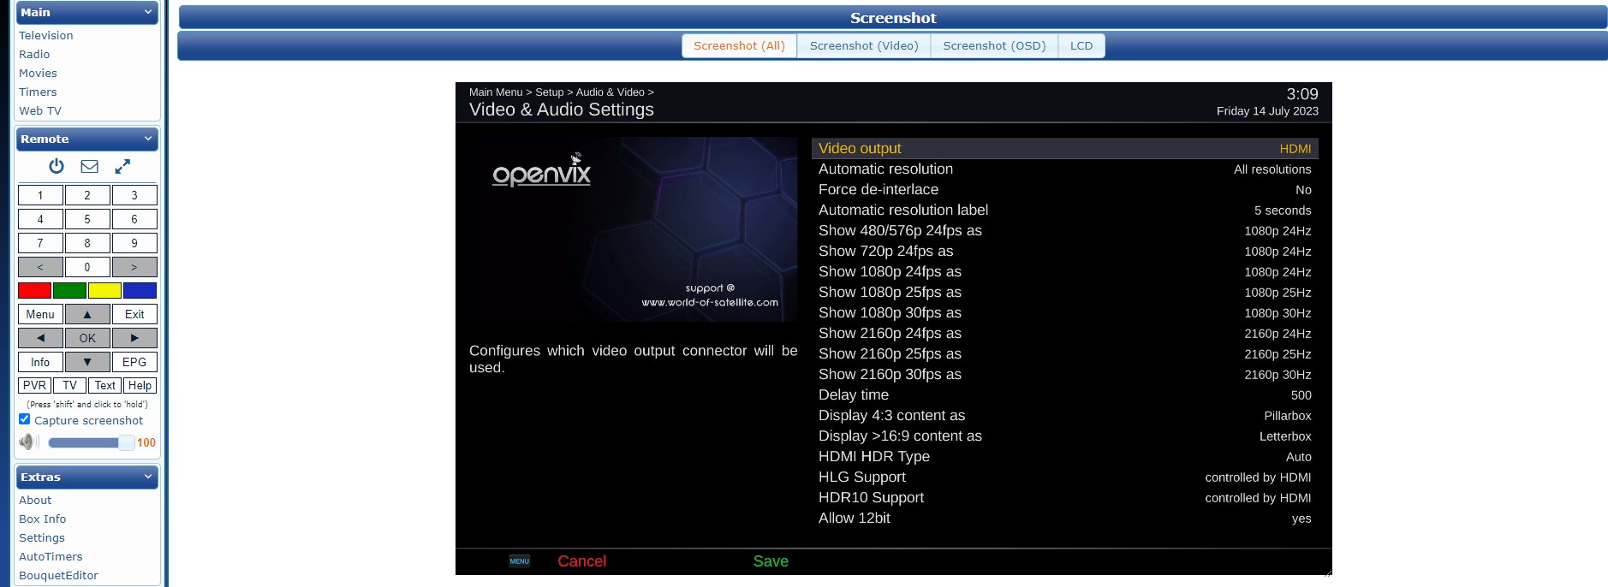Click the expand fullscreen arrows icon

click(122, 166)
